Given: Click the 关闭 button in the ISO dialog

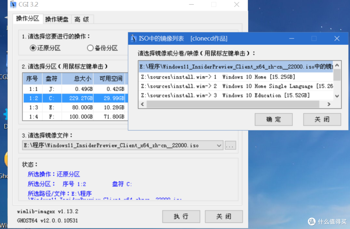Looking at the screenshot, I should 322,119.
